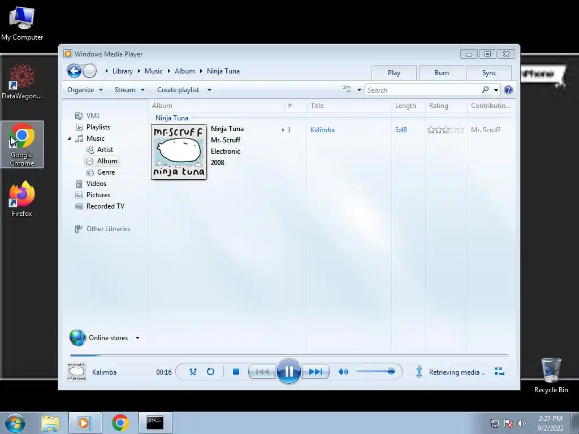
Task: Open File Explorer from the taskbar
Action: pos(50,423)
